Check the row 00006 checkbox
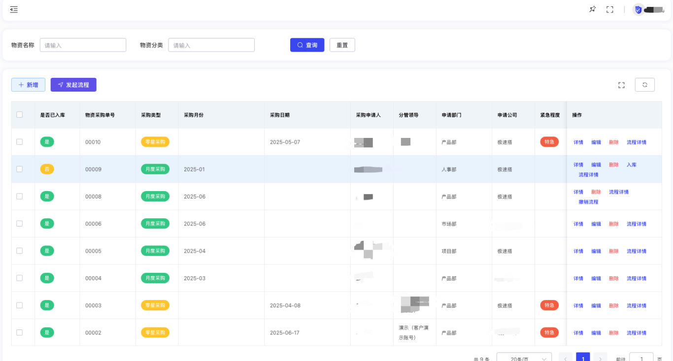The width and height of the screenshot is (673, 361). (x=20, y=224)
